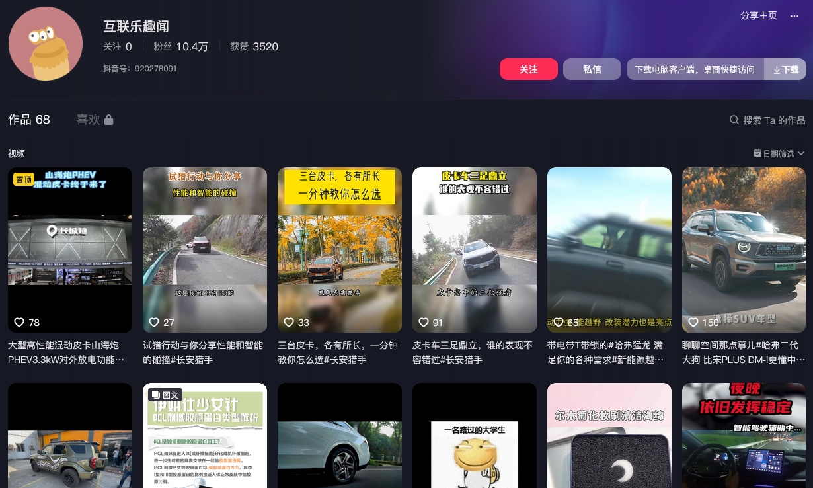This screenshot has width=813, height=488.
Task: Open the PCL刺激胶原蛋白类型解析 image post
Action: (x=205, y=436)
